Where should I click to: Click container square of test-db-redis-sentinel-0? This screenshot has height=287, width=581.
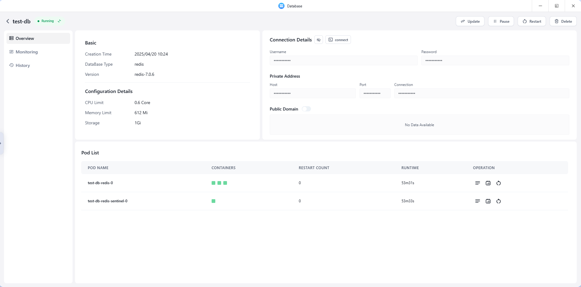(x=213, y=201)
